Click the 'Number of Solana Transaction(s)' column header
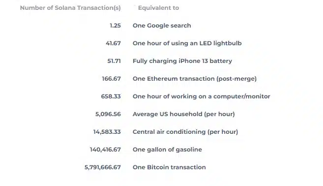The image size is (323, 186). click(70, 8)
